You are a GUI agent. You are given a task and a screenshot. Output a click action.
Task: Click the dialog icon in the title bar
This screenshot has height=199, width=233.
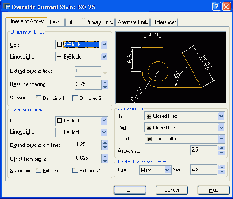7,7
